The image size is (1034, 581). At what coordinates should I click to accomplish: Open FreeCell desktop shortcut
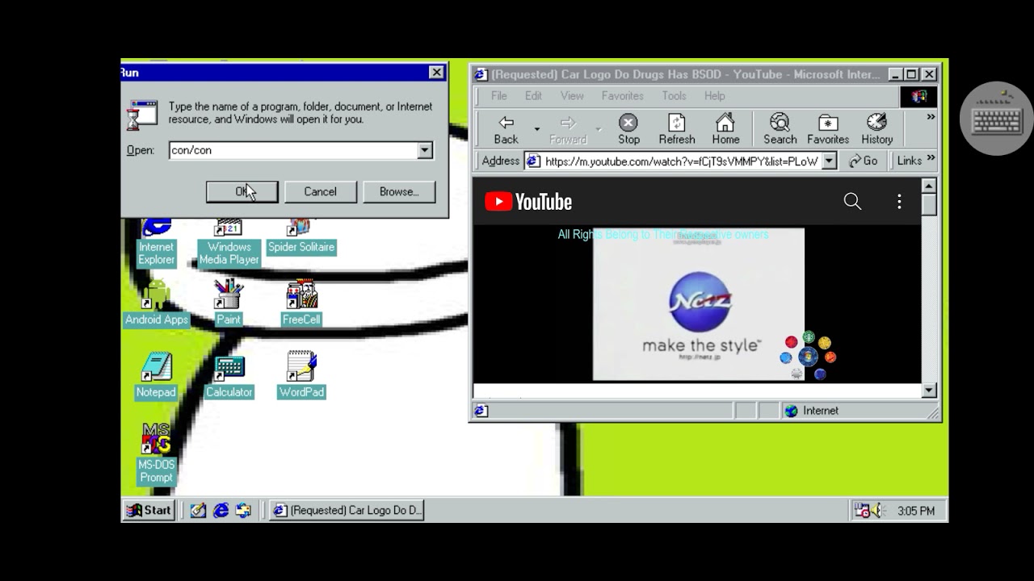coord(301,303)
